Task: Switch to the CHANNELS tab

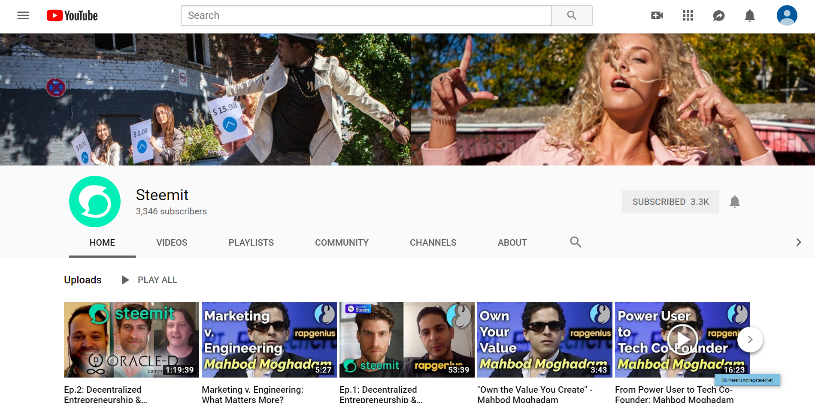Action: (x=433, y=243)
